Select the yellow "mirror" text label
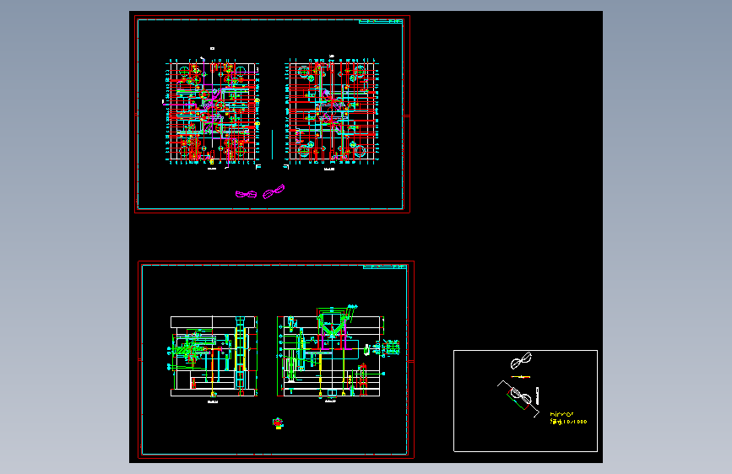The width and height of the screenshot is (732, 474). [561, 414]
